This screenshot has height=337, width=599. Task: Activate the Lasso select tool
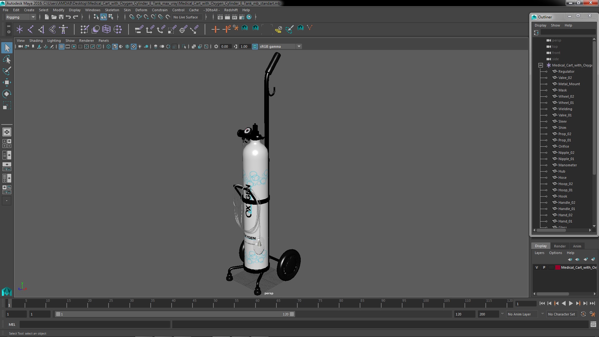tap(7, 59)
